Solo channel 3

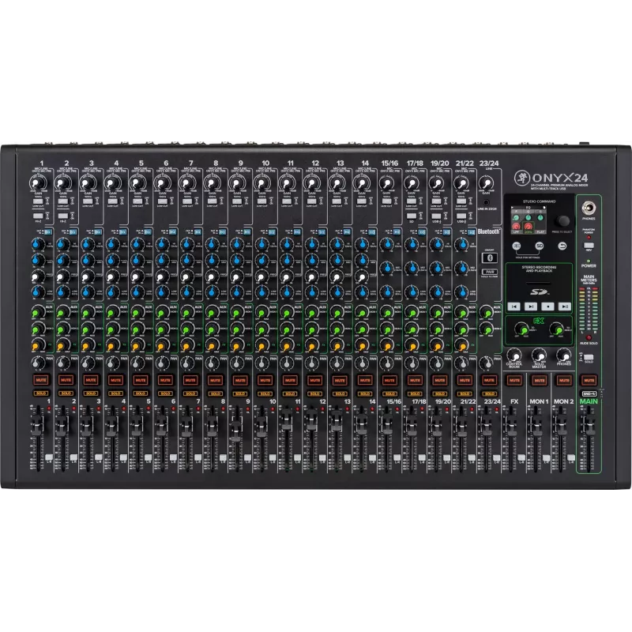coord(91,393)
